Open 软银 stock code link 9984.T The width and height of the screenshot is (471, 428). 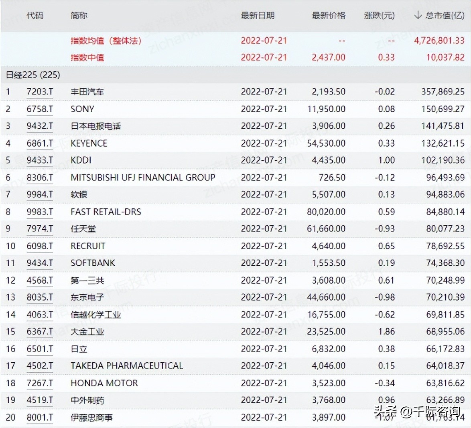(39, 194)
